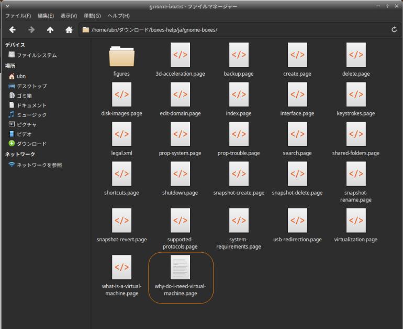Select the usb-redirection.page file icon
The height and width of the screenshot is (329, 403).
[297, 220]
